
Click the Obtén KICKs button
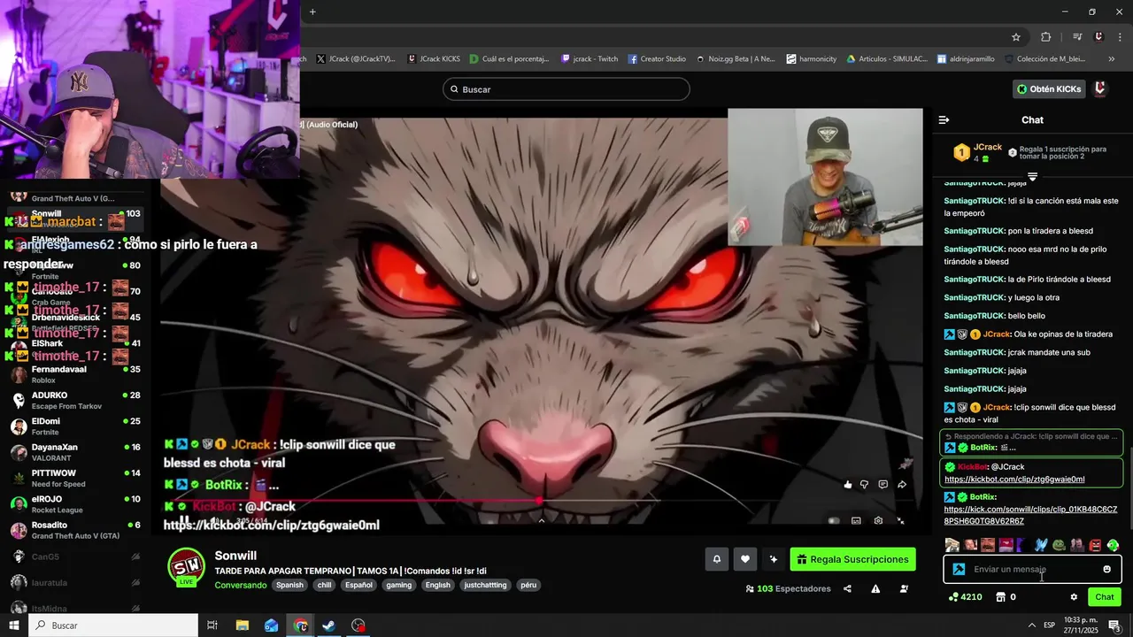point(1049,89)
